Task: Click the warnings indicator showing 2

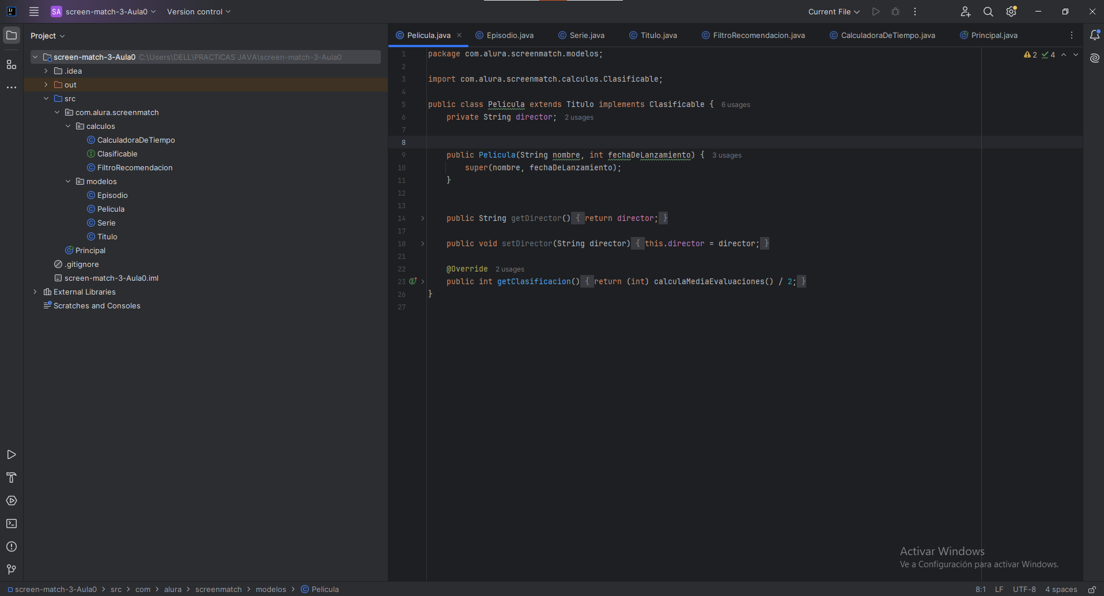Action: [x=1030, y=55]
